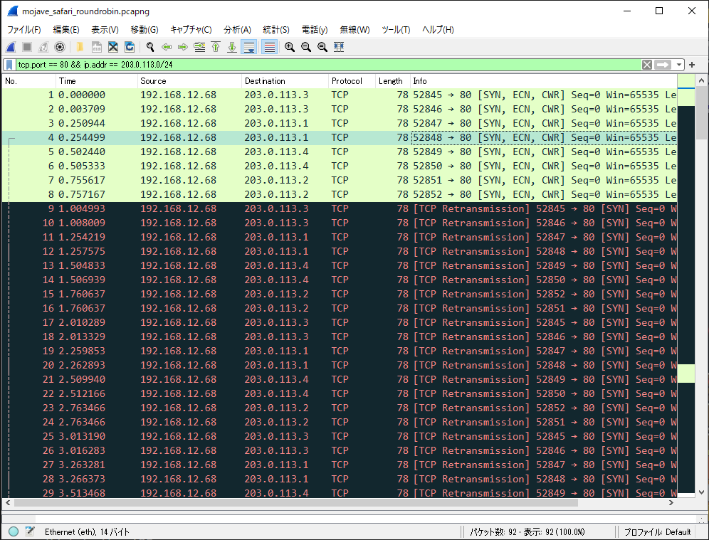
Task: Open the 電話(y) menu
Action: (315, 30)
